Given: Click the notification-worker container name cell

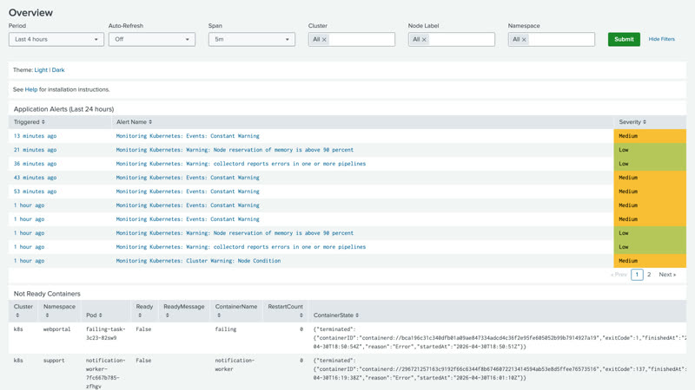Looking at the screenshot, I should (x=235, y=365).
